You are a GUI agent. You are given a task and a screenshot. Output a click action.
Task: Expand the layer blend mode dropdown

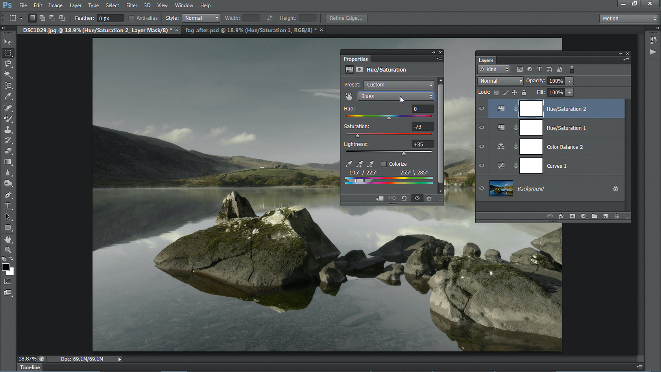pos(500,81)
